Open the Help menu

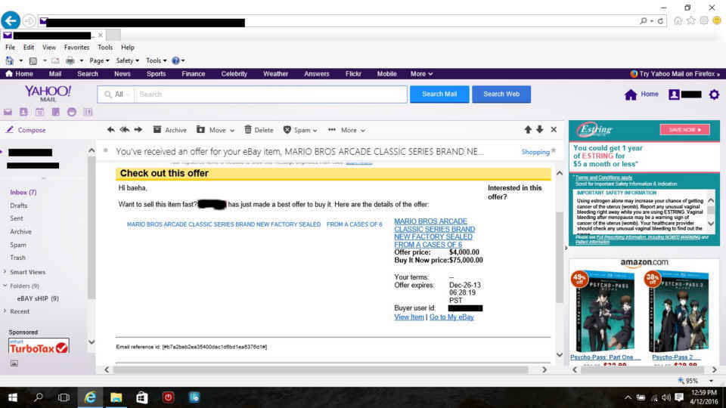pyautogui.click(x=128, y=47)
